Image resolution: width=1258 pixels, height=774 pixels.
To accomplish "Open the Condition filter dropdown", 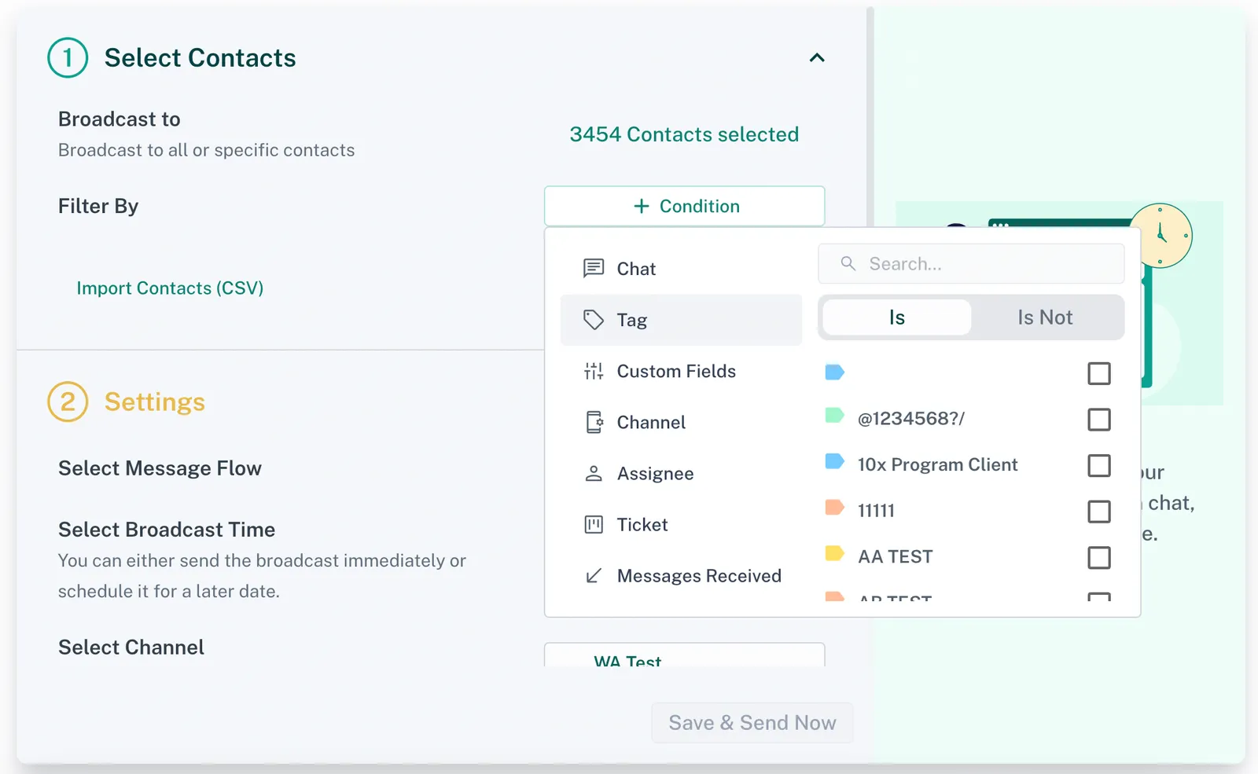I will 684,206.
